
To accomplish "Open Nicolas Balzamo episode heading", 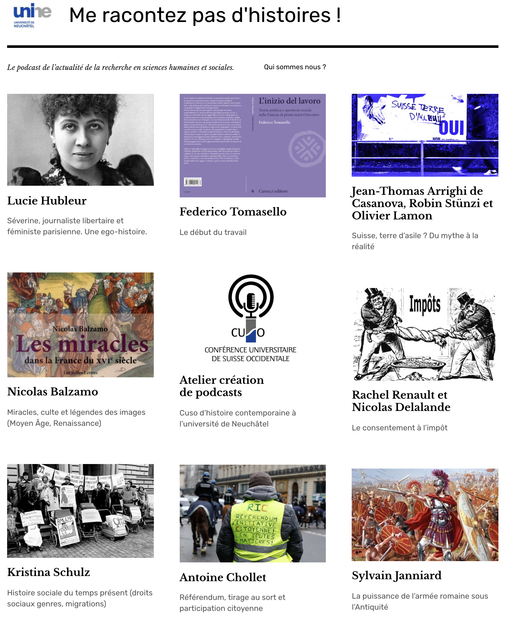I will click(x=53, y=392).
